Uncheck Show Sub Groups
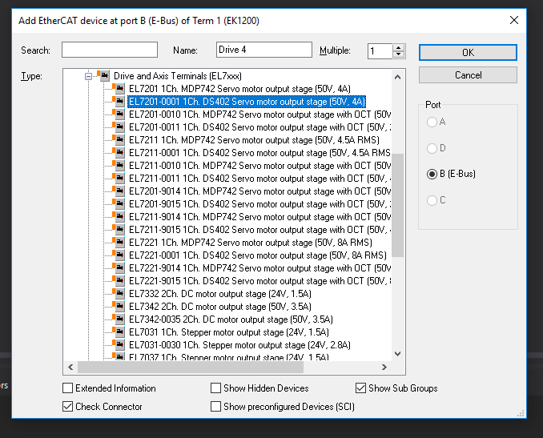This screenshot has height=438, width=543. (360, 388)
